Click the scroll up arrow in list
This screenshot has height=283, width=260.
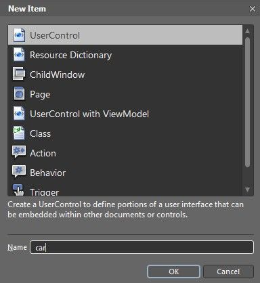[x=248, y=31]
